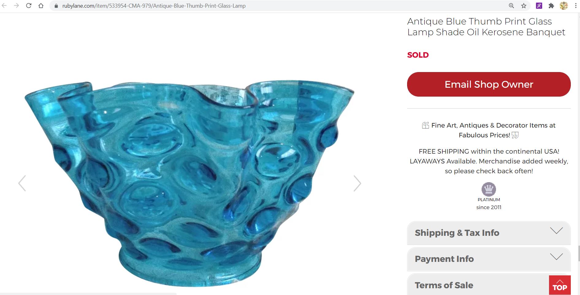Jump to TOP of page button
This screenshot has height=295, width=580.
pyautogui.click(x=559, y=285)
